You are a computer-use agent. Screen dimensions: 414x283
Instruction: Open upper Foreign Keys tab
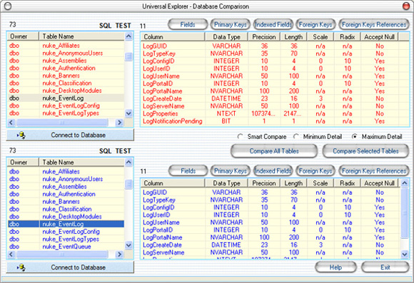click(x=315, y=24)
